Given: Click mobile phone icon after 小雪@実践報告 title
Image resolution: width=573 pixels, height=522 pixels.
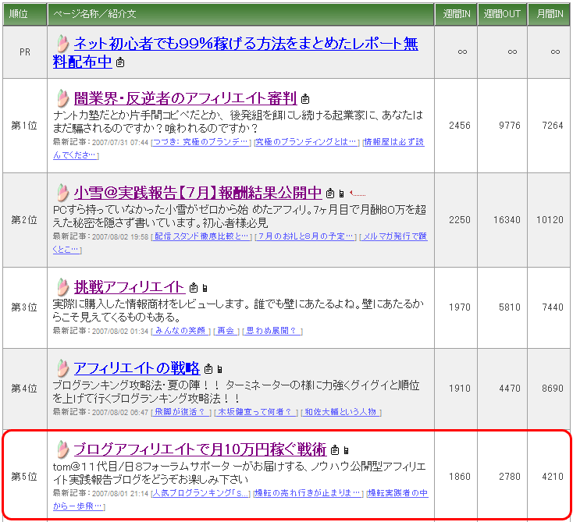Looking at the screenshot, I should 341,194.
